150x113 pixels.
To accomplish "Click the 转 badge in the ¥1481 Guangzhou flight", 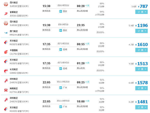I will (61, 106).
